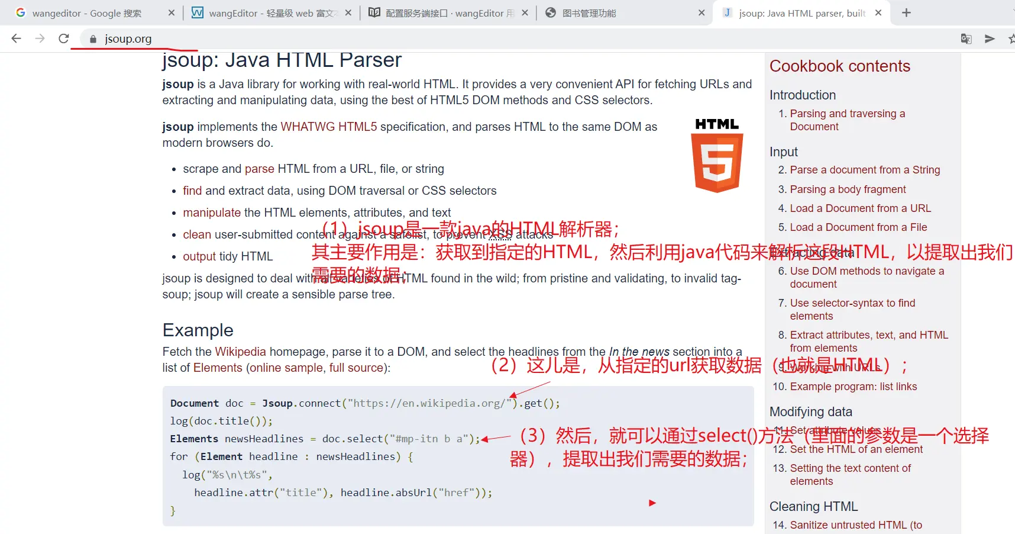Open 'Setting the text content of elements'
This screenshot has height=534, width=1015.
coord(851,475)
